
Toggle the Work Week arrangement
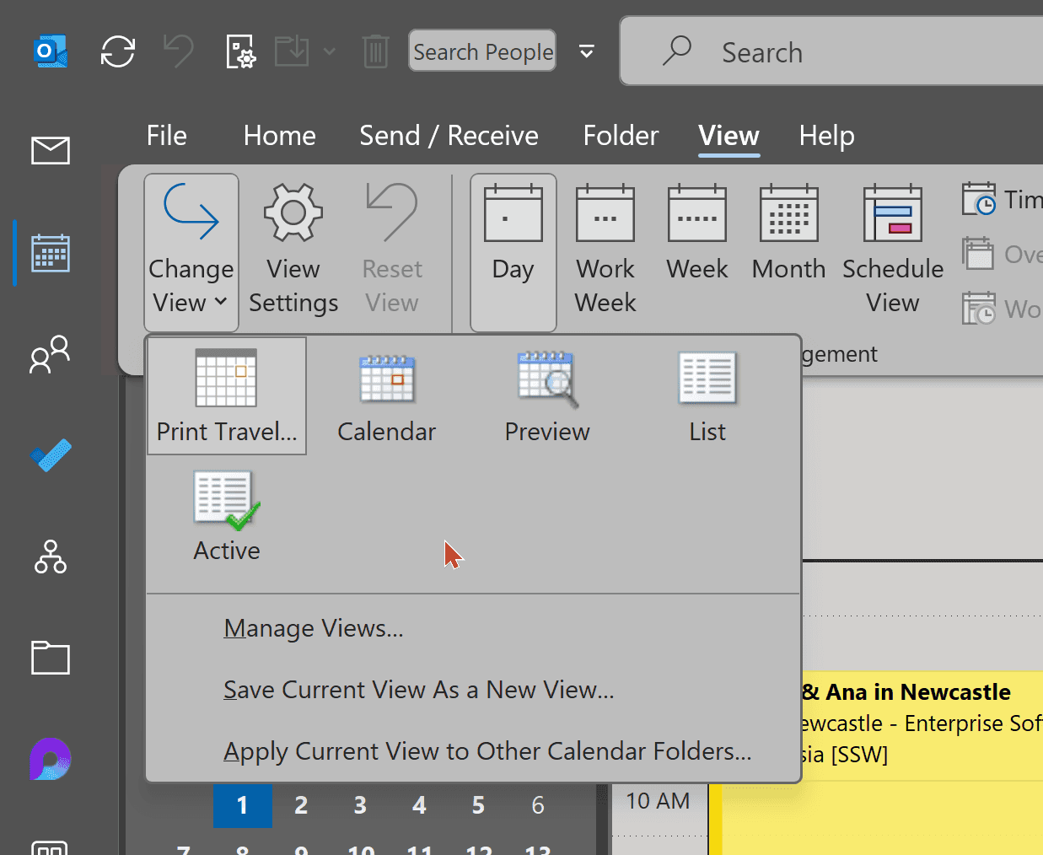(605, 250)
